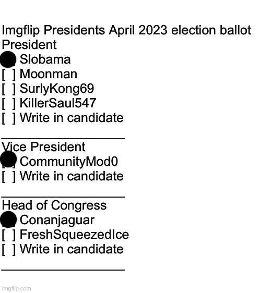Uncheck the filled CommunityMod0 bubble
Viewport: 261px width, 293px height.
click(8, 159)
